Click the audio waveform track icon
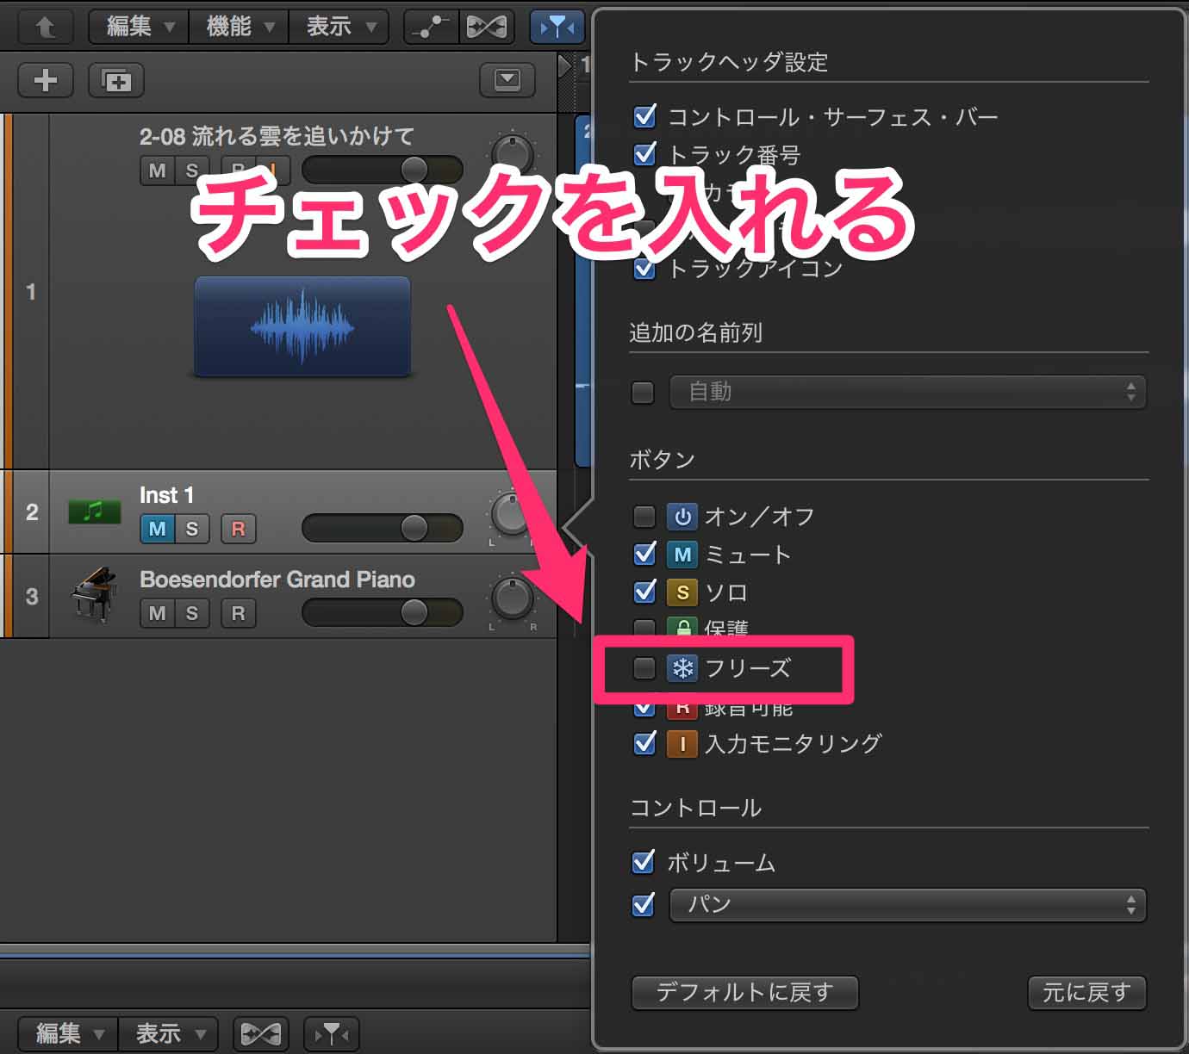Image resolution: width=1189 pixels, height=1054 pixels. (302, 326)
